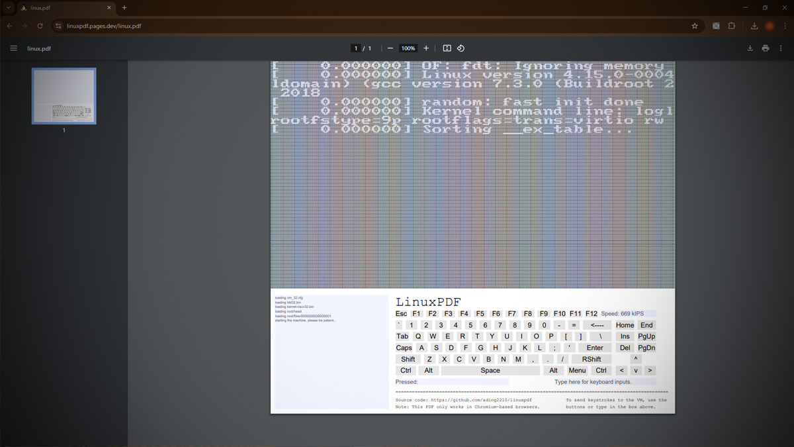Go back to the previous page

(9, 26)
